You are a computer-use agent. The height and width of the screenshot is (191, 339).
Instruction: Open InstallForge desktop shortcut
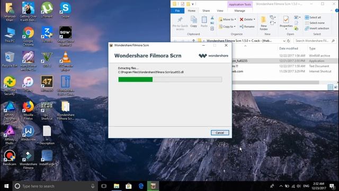(x=47, y=158)
